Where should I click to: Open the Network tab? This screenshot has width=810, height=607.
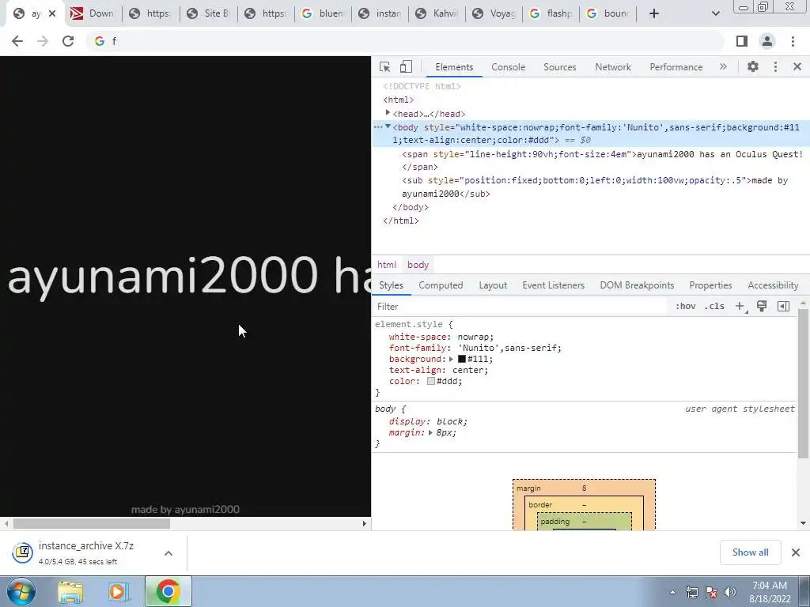(x=613, y=67)
